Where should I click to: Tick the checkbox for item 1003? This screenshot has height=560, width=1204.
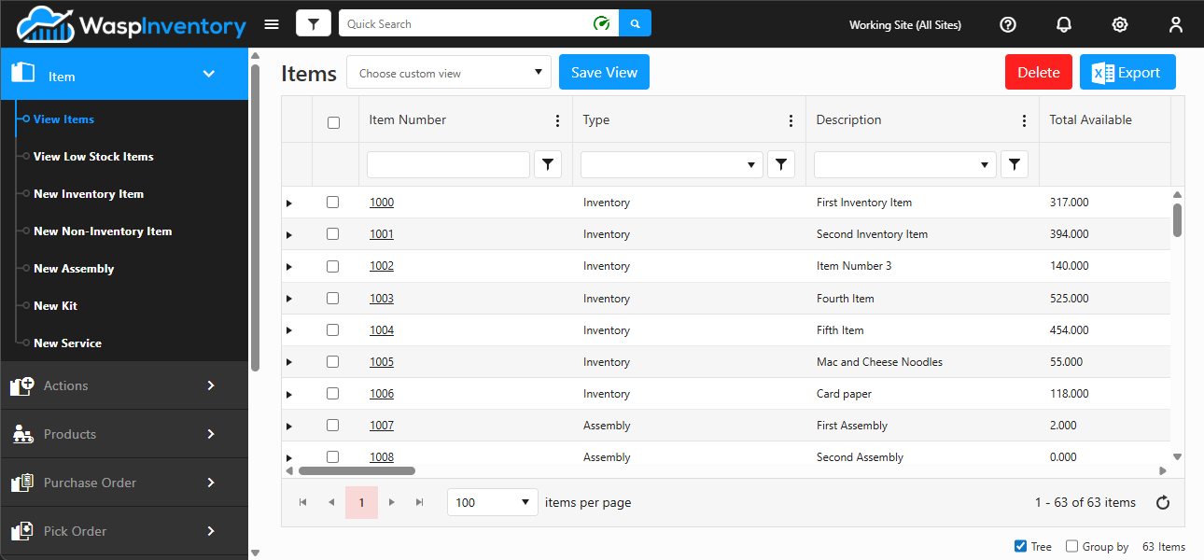pyautogui.click(x=333, y=298)
